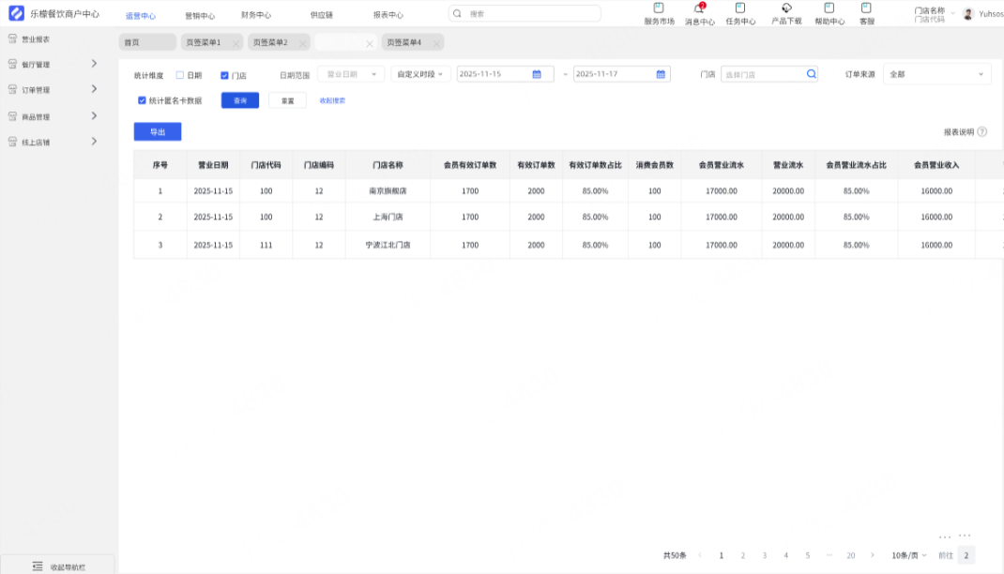Click the 客服 icon
1004x574 pixels.
(866, 8)
